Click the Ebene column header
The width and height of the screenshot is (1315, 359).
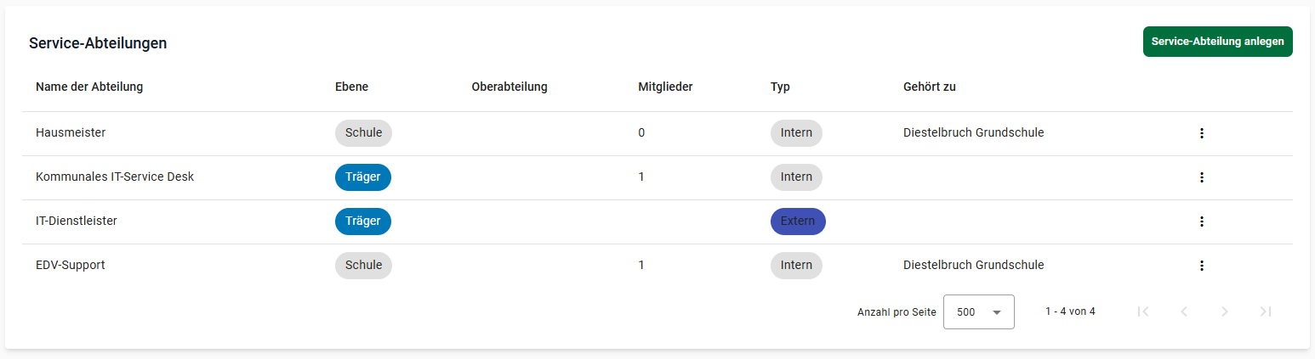pyautogui.click(x=351, y=87)
